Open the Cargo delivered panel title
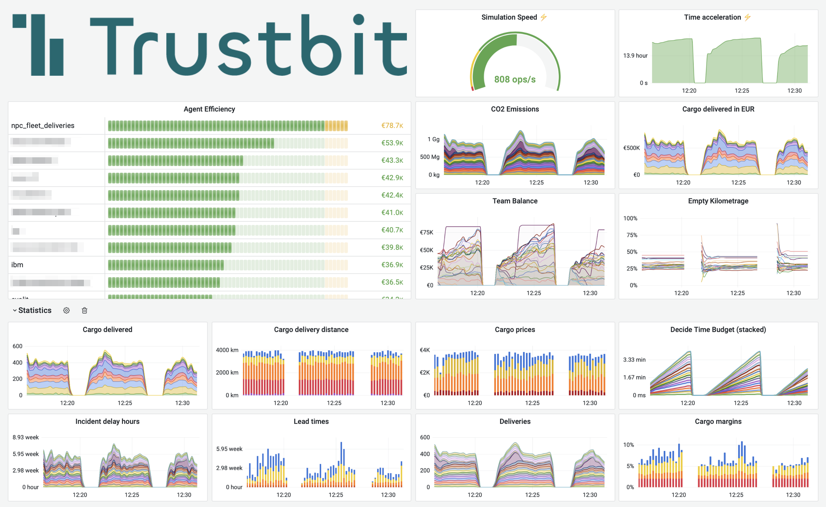Image resolution: width=826 pixels, height=507 pixels. tap(107, 330)
